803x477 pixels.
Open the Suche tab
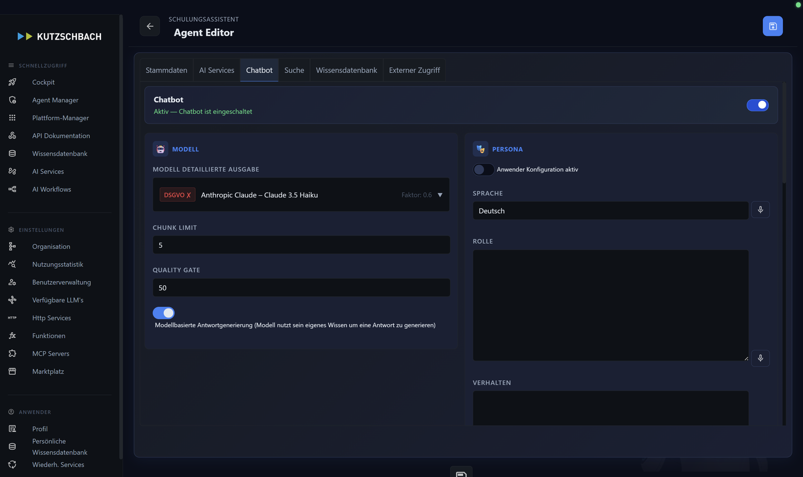294,70
